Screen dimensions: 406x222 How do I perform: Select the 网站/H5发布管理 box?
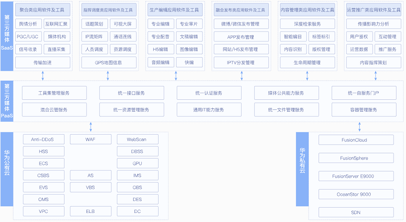[241, 49]
